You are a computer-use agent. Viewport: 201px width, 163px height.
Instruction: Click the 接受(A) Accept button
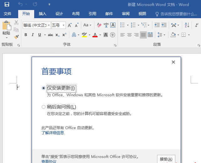(x=166, y=159)
